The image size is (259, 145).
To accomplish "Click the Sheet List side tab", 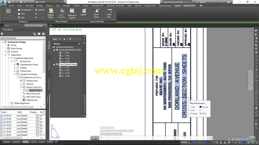I will click(x=49, y=45).
